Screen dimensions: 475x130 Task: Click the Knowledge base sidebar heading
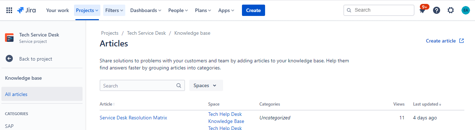pos(23,78)
